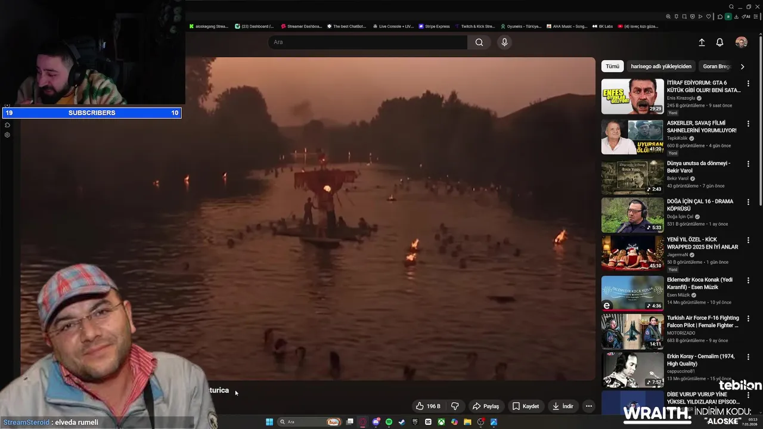The width and height of the screenshot is (763, 429).
Task: Open the Esen Müzik channel link
Action: pyautogui.click(x=678, y=295)
